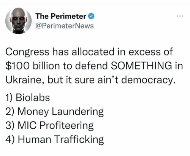Select the list item 1) Biolabs
This screenshot has height=156, width=190.
click(28, 98)
